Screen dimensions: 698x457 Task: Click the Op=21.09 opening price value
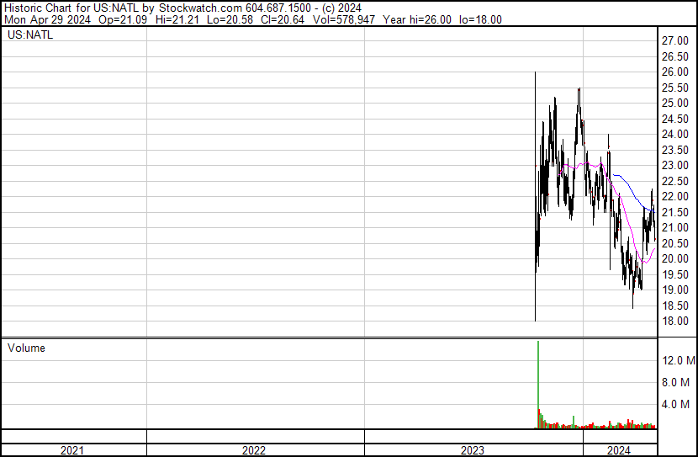123,20
